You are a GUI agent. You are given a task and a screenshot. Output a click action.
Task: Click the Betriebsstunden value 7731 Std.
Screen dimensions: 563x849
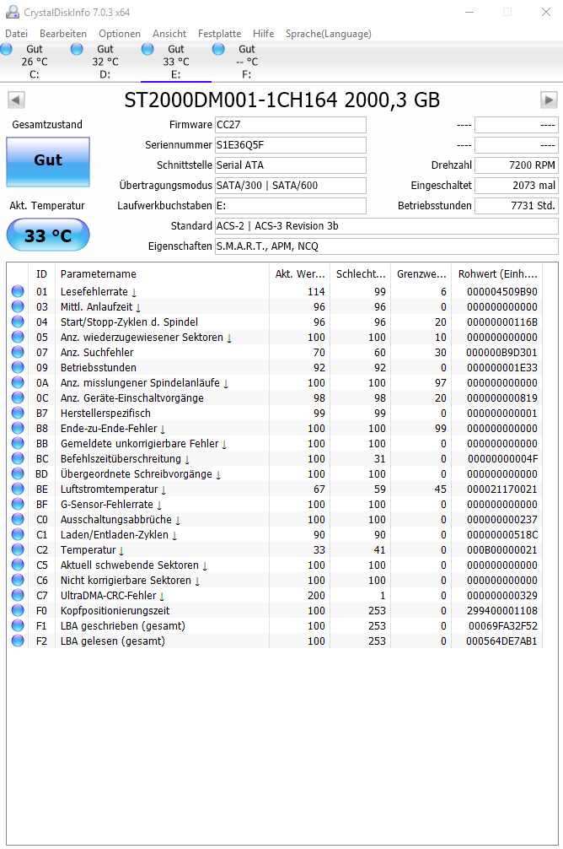(517, 206)
